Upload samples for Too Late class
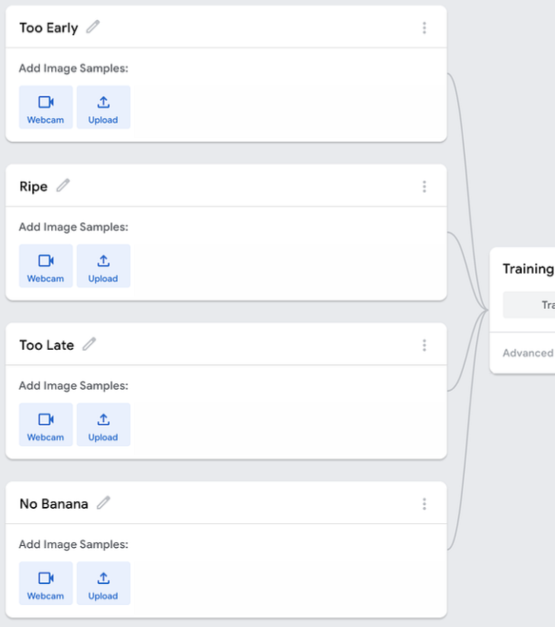 point(104,425)
